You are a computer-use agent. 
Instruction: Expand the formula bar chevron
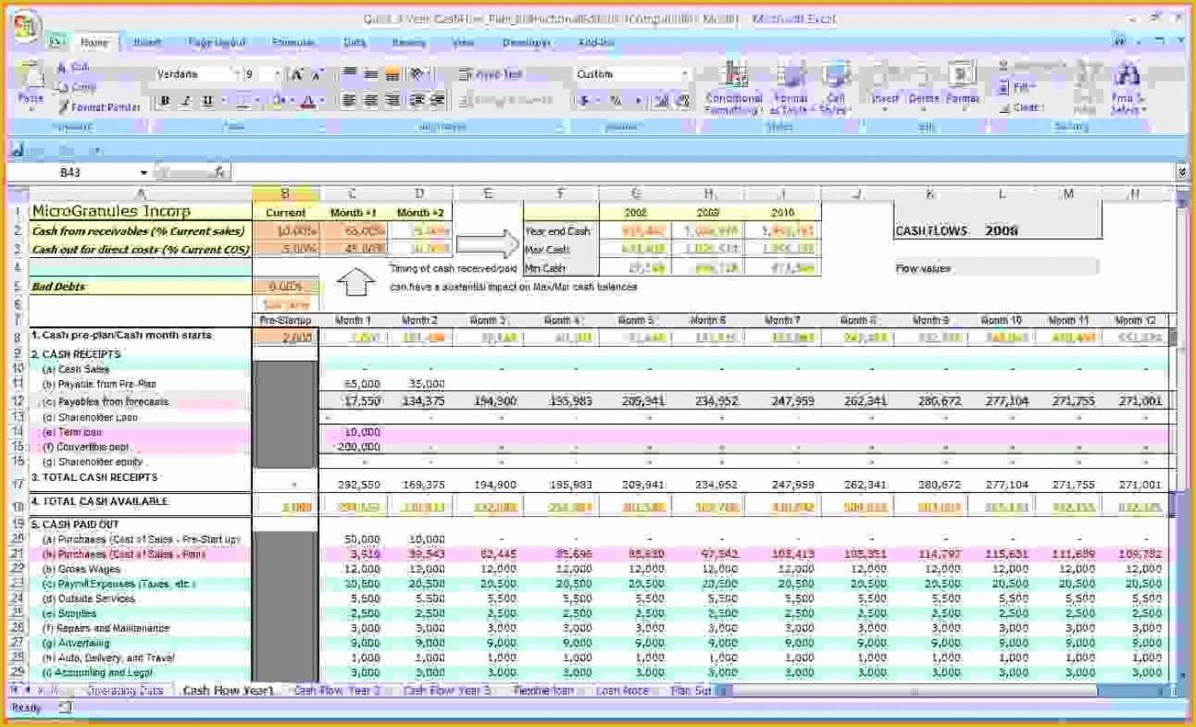point(1181,172)
